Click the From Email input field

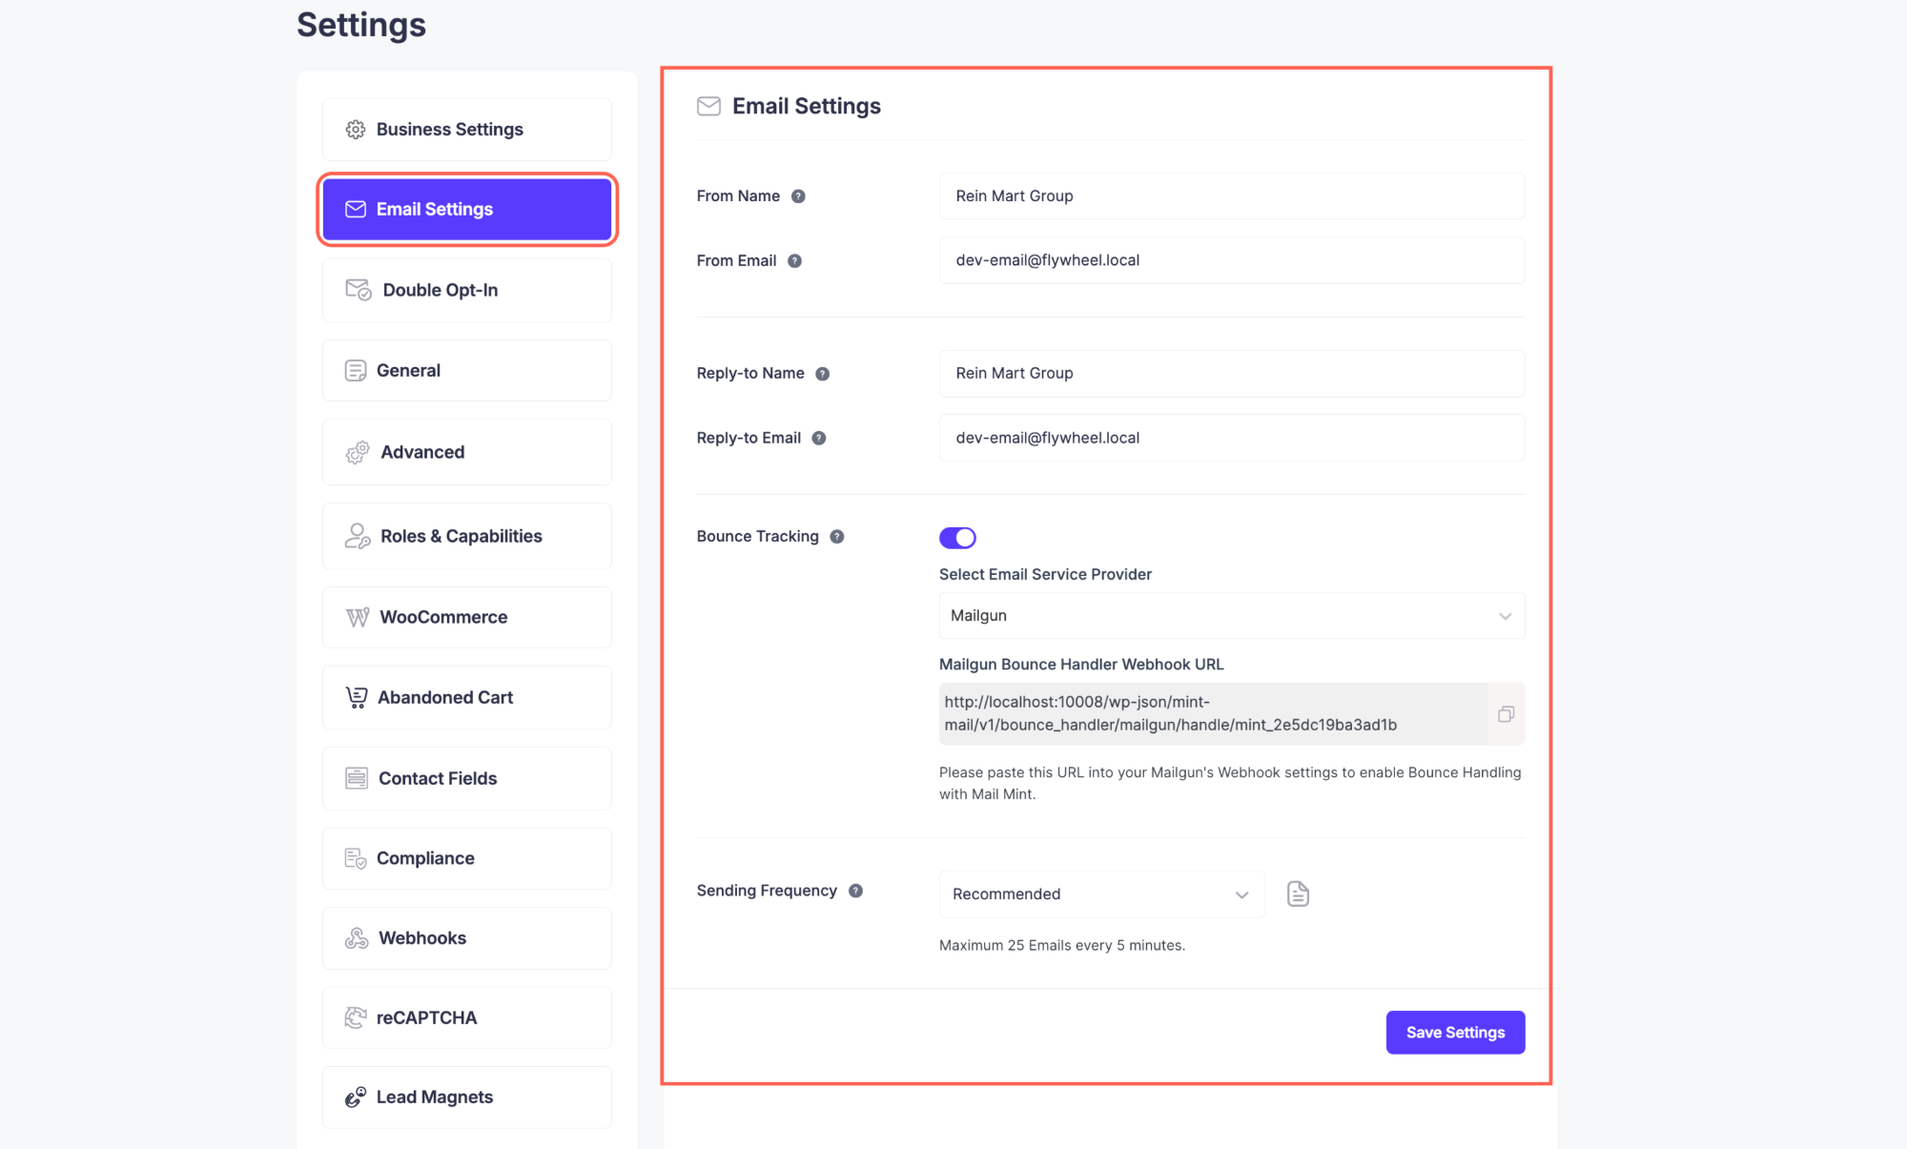click(x=1232, y=261)
